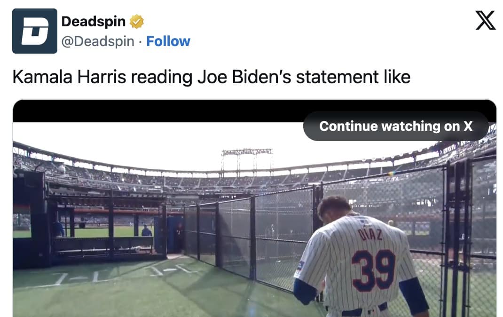Click the X logo in the top-right corner
503x317 pixels.
pos(485,20)
